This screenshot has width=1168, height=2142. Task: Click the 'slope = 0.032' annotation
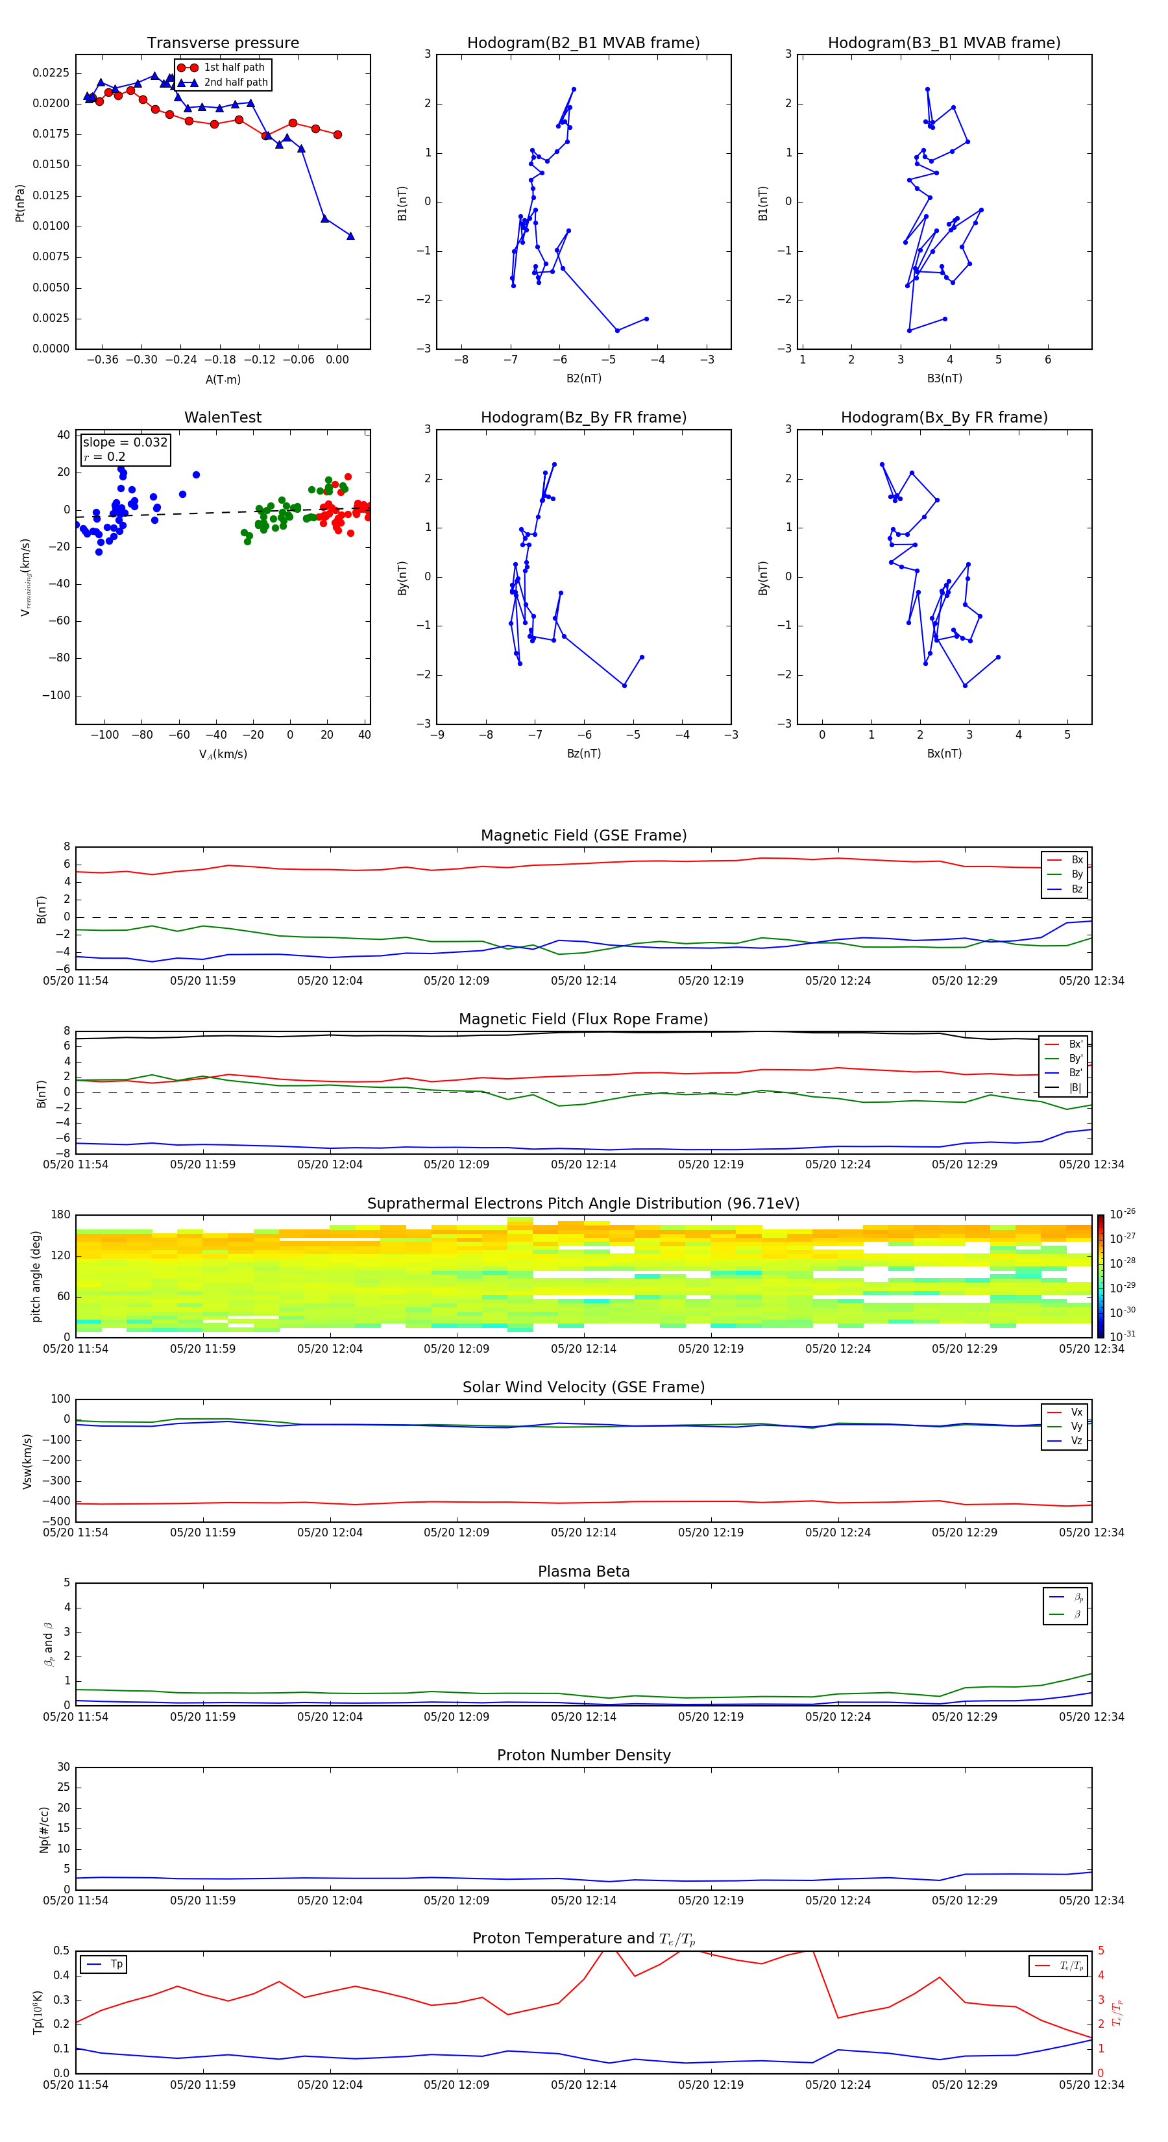click(125, 443)
